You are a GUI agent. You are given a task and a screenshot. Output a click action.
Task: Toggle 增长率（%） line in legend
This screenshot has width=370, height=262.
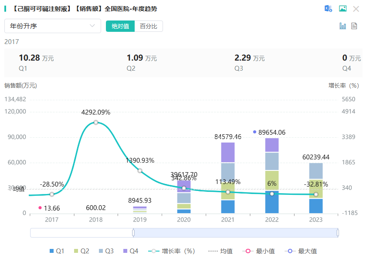point(172,251)
